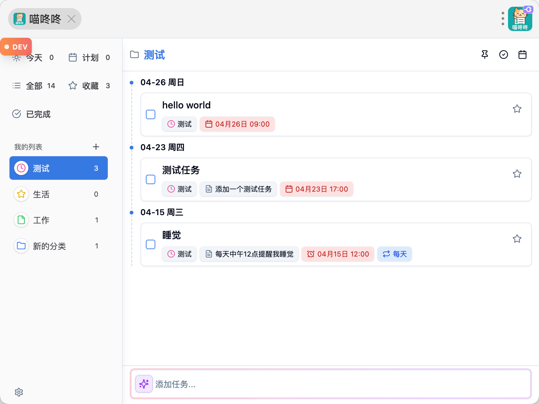This screenshot has width=539, height=404.
Task: Click the AI sparkle icon in input
Action: tap(144, 384)
